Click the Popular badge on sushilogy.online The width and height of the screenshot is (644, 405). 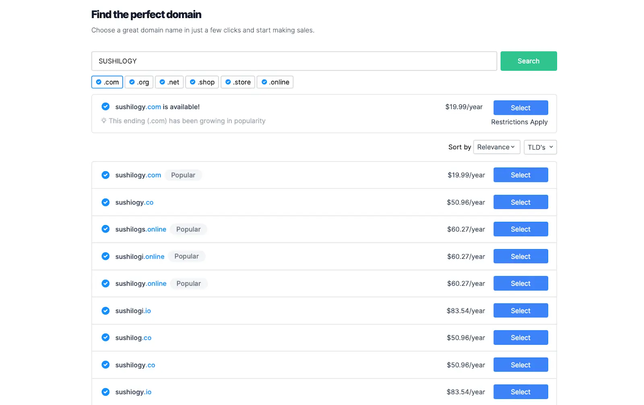(188, 283)
